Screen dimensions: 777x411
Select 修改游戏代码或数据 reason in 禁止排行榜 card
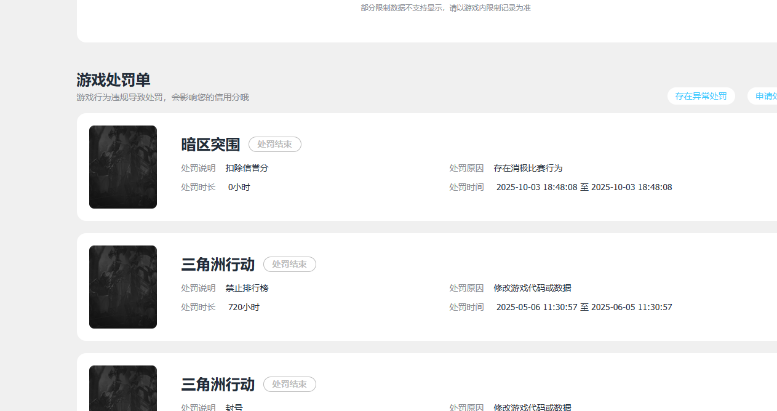tap(532, 288)
